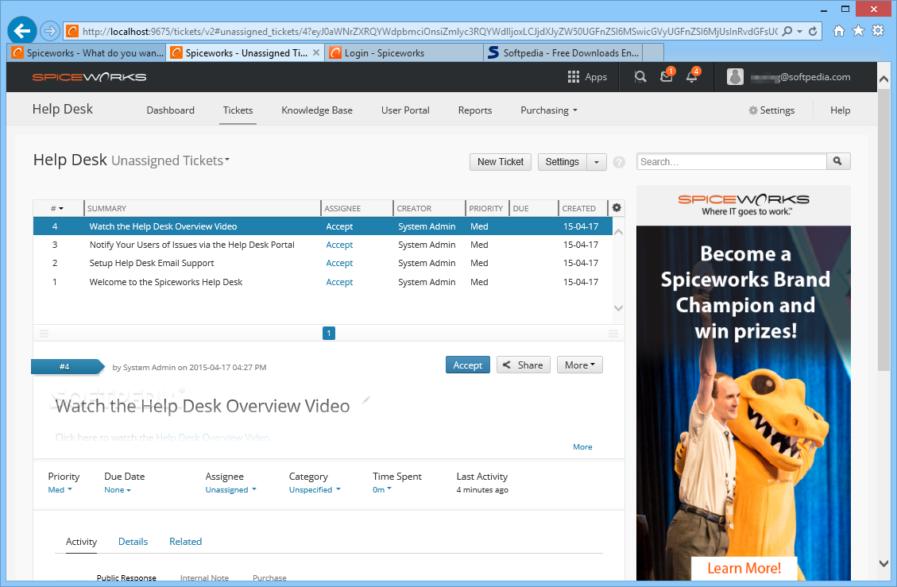
Task: Click the page vertical scrollbar down arrow
Action: (883, 563)
